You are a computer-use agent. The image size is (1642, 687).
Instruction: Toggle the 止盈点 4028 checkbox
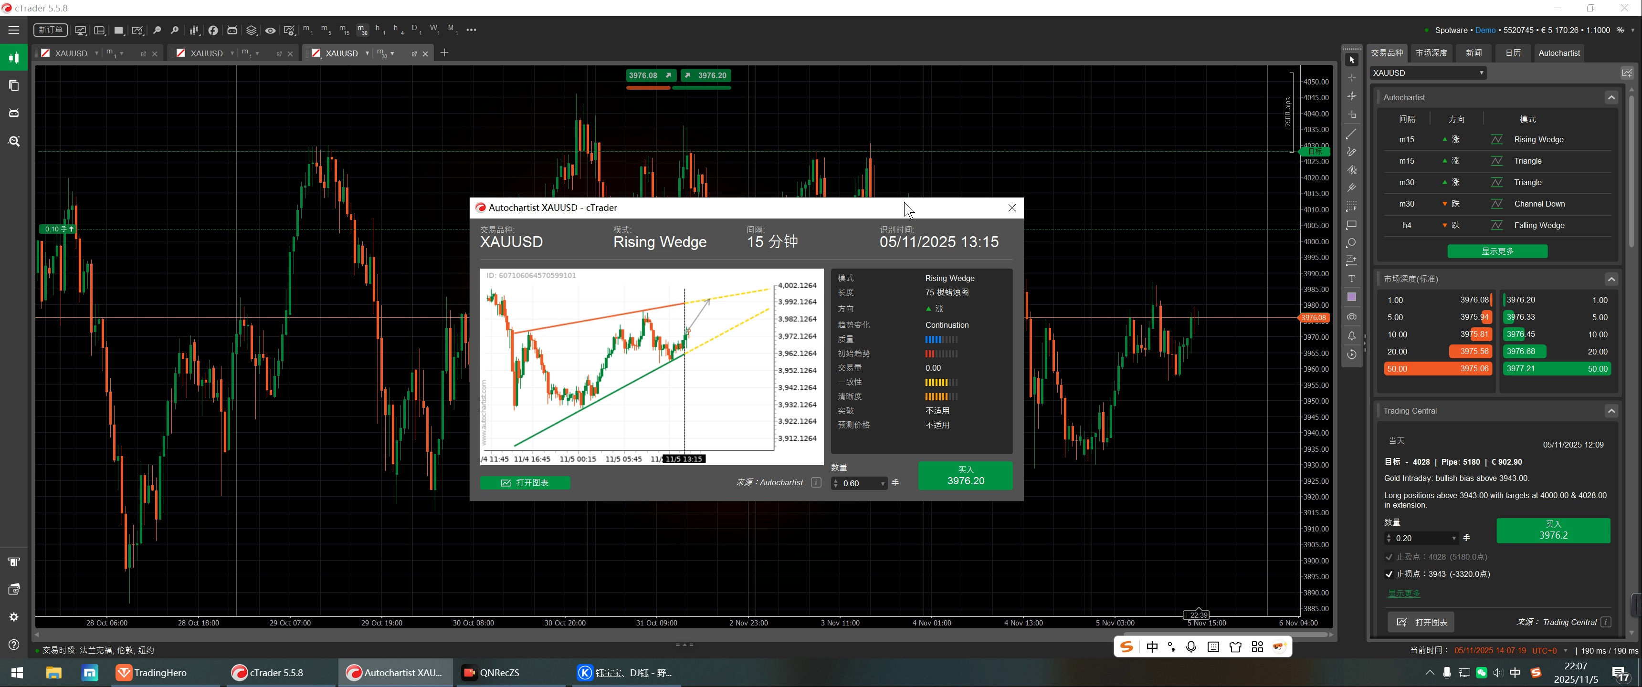pos(1389,557)
